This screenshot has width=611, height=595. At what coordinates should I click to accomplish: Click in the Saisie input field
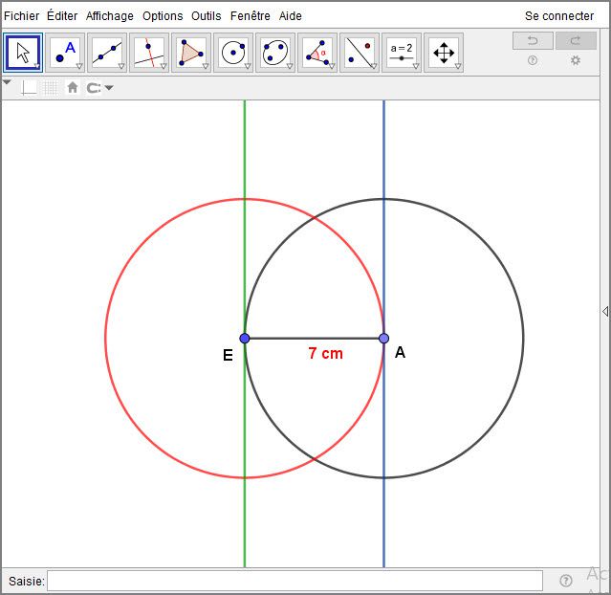295,581
